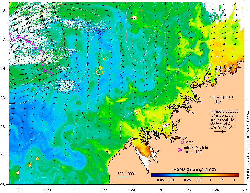Image resolution: width=250 pixels, height=193 pixels.
Task: Click the magenta Argo circle legend symbol
Action: coord(182,142)
